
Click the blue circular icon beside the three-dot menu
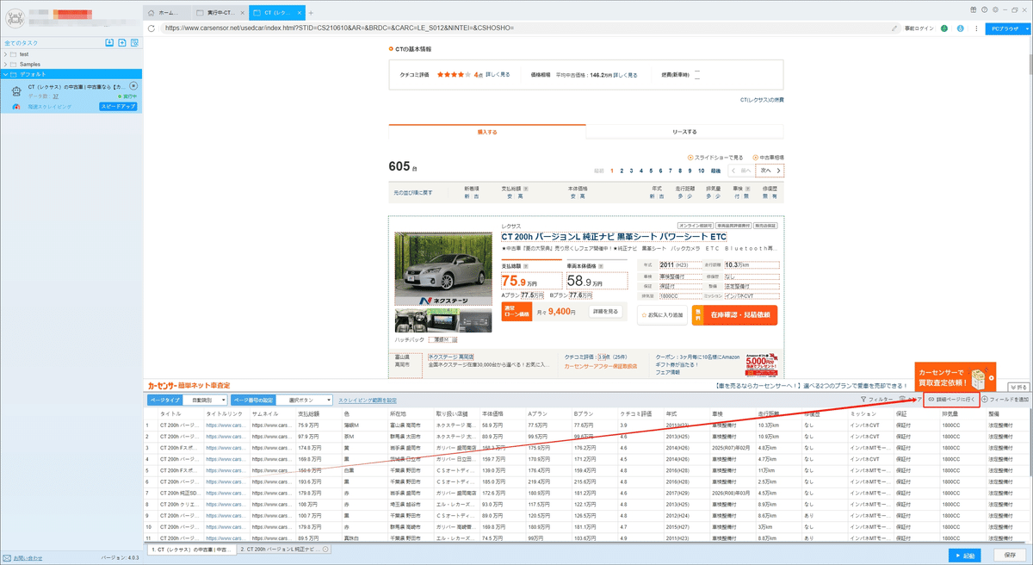tap(960, 28)
